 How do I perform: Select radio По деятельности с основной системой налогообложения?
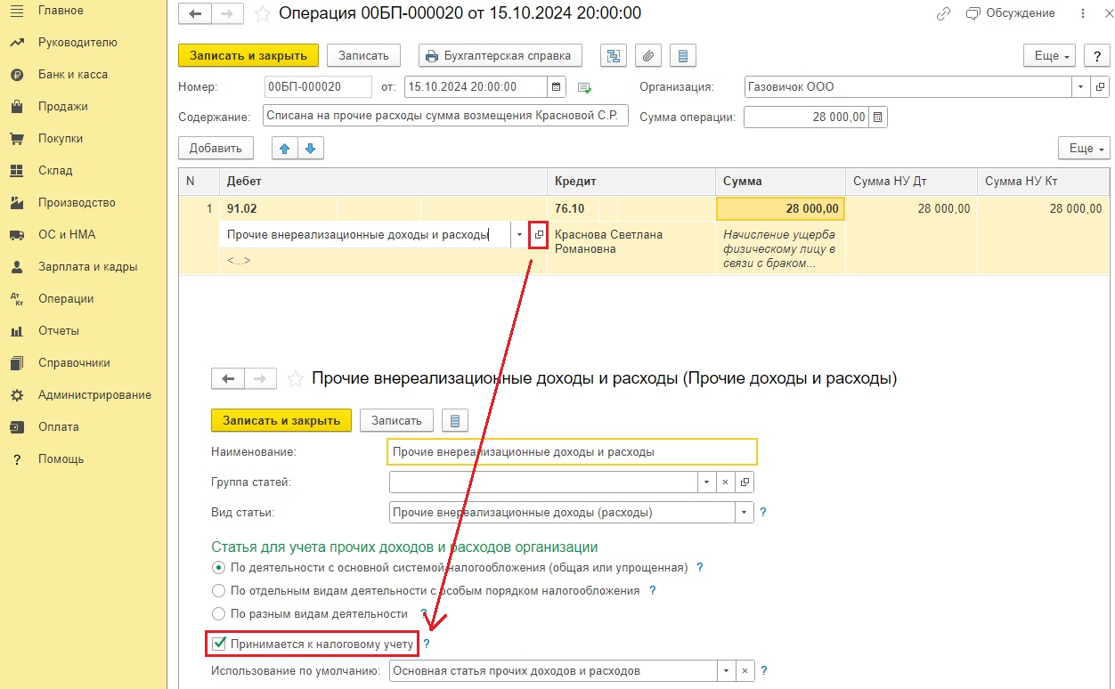(x=219, y=567)
